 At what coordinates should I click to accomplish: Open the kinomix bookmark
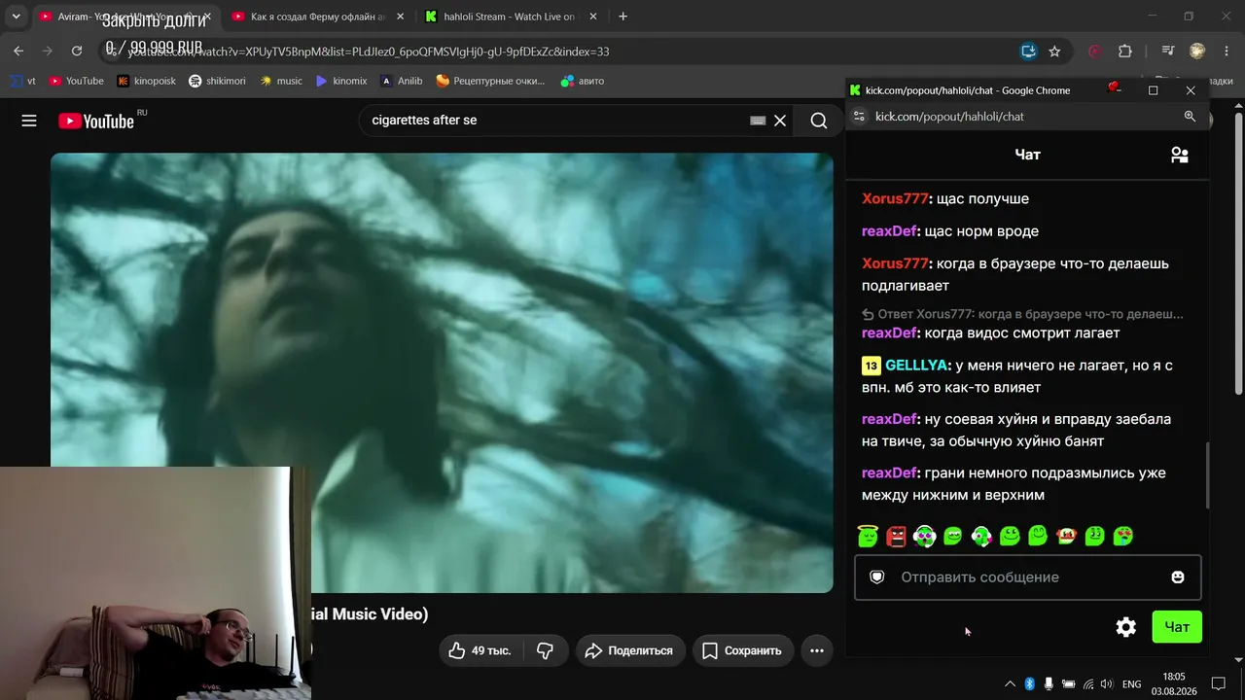pyautogui.click(x=341, y=82)
